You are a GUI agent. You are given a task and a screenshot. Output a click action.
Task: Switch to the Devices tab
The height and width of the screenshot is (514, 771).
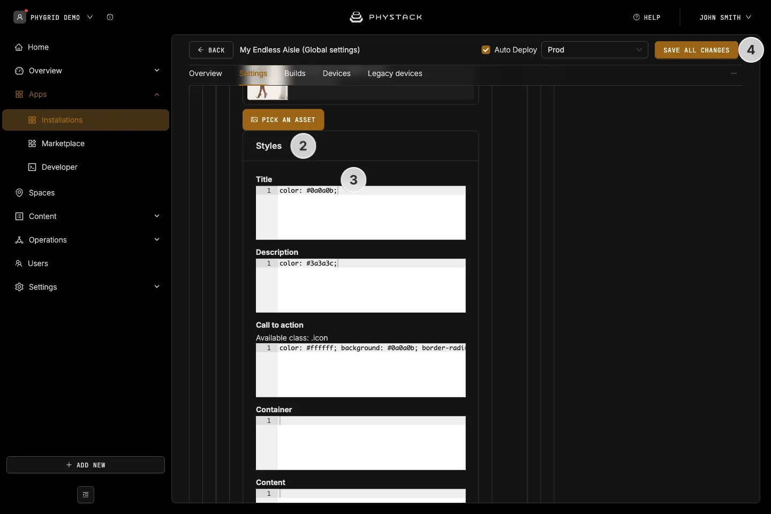tap(337, 73)
